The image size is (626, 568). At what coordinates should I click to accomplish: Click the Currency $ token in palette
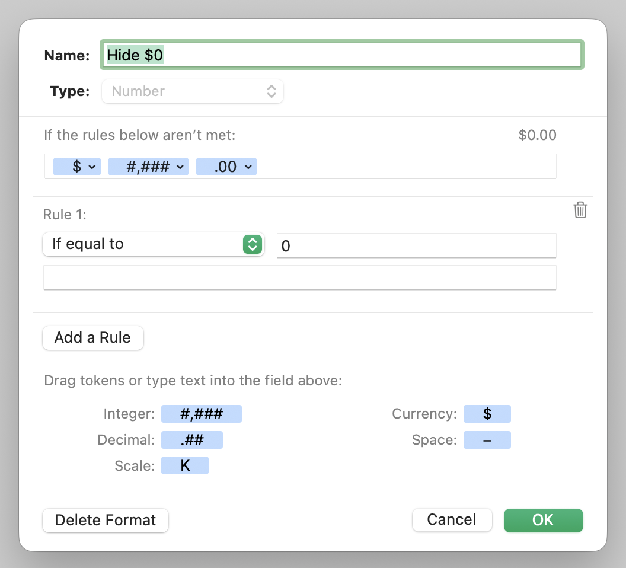(487, 414)
